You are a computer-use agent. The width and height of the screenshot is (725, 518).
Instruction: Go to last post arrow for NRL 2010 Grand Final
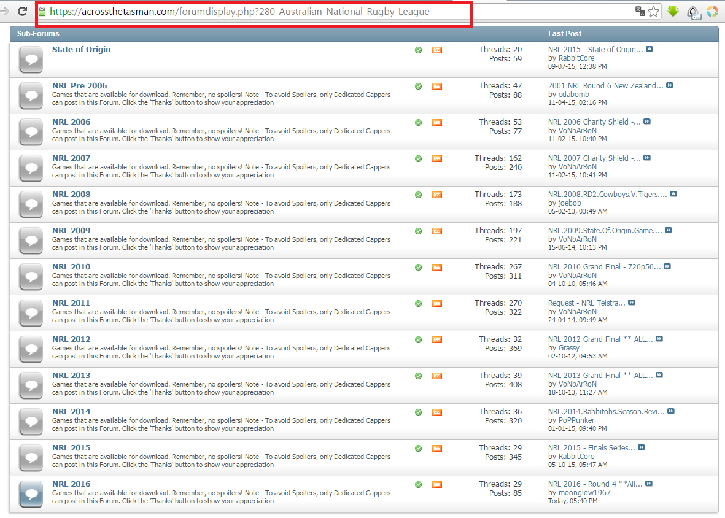click(667, 266)
